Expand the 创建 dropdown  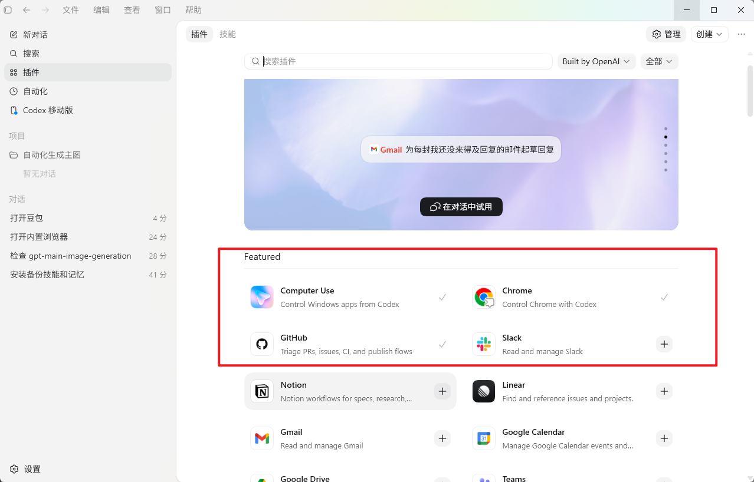point(709,34)
